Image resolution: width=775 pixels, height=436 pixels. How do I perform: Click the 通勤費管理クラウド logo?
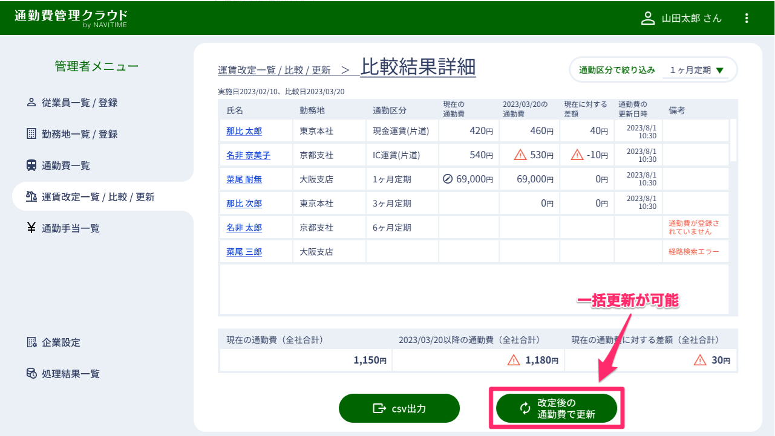click(71, 18)
